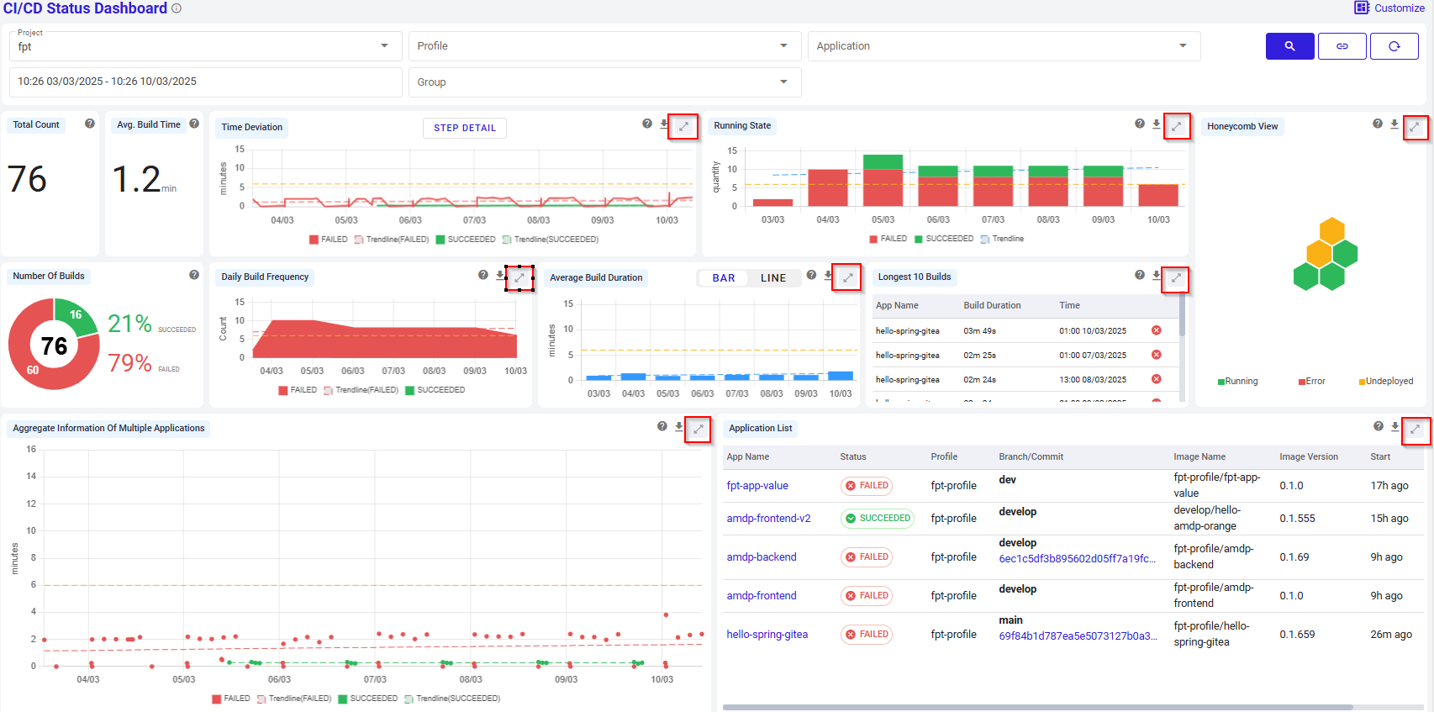Screen dimensions: 1434x712
Task: Open the hello-spring-gitea application link
Action: point(767,635)
